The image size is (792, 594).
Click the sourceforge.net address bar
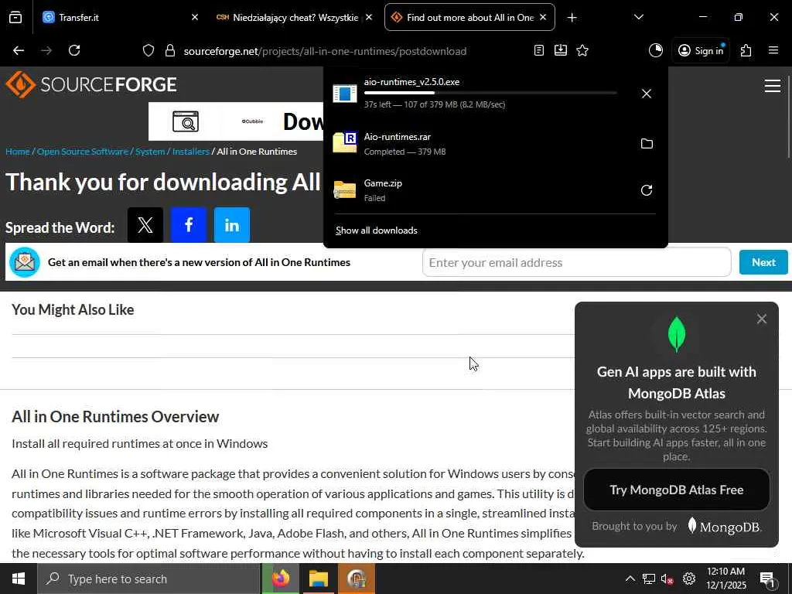[325, 51]
